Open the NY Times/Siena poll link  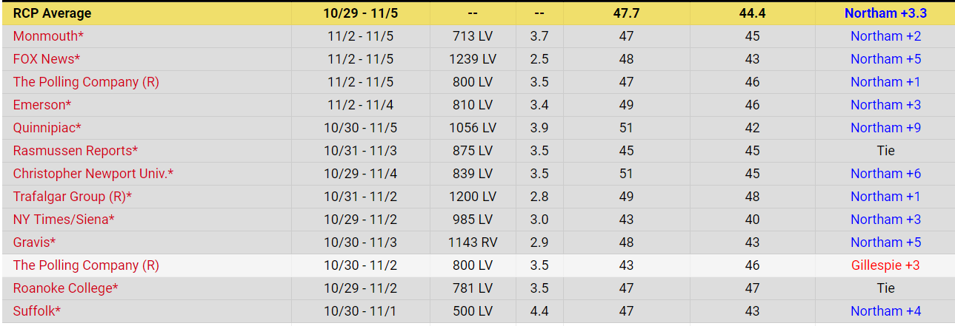point(63,220)
